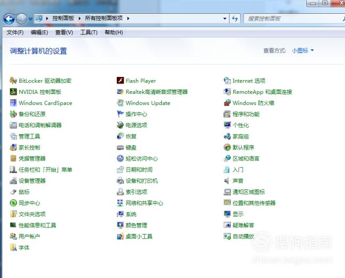The width and height of the screenshot is (345, 278).
Task: Open the 索引选项 link
Action: (x=136, y=192)
